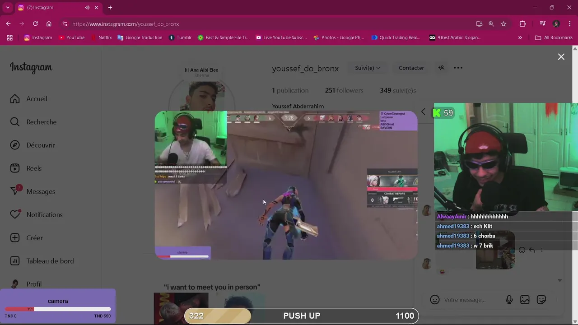
Task: Click the chat scroll down arrow
Action: 559,280
